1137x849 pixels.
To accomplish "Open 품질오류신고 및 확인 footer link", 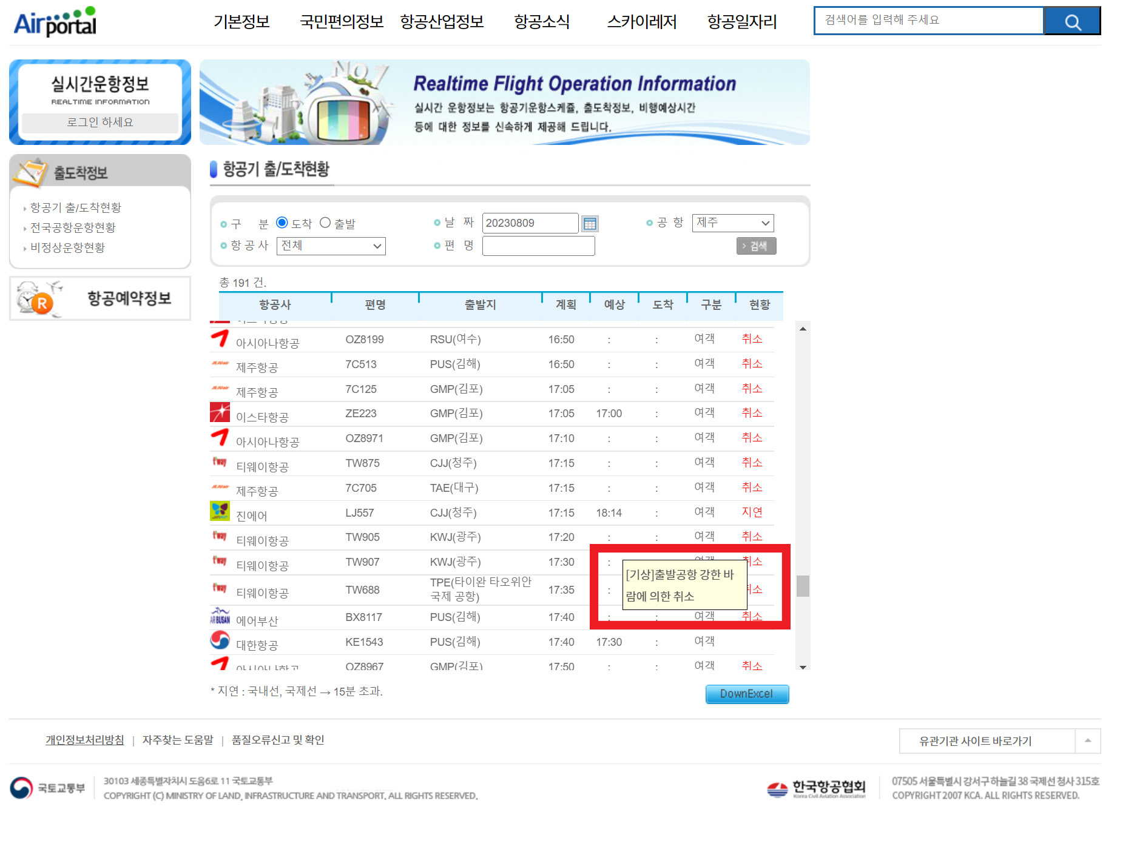I will [x=278, y=740].
